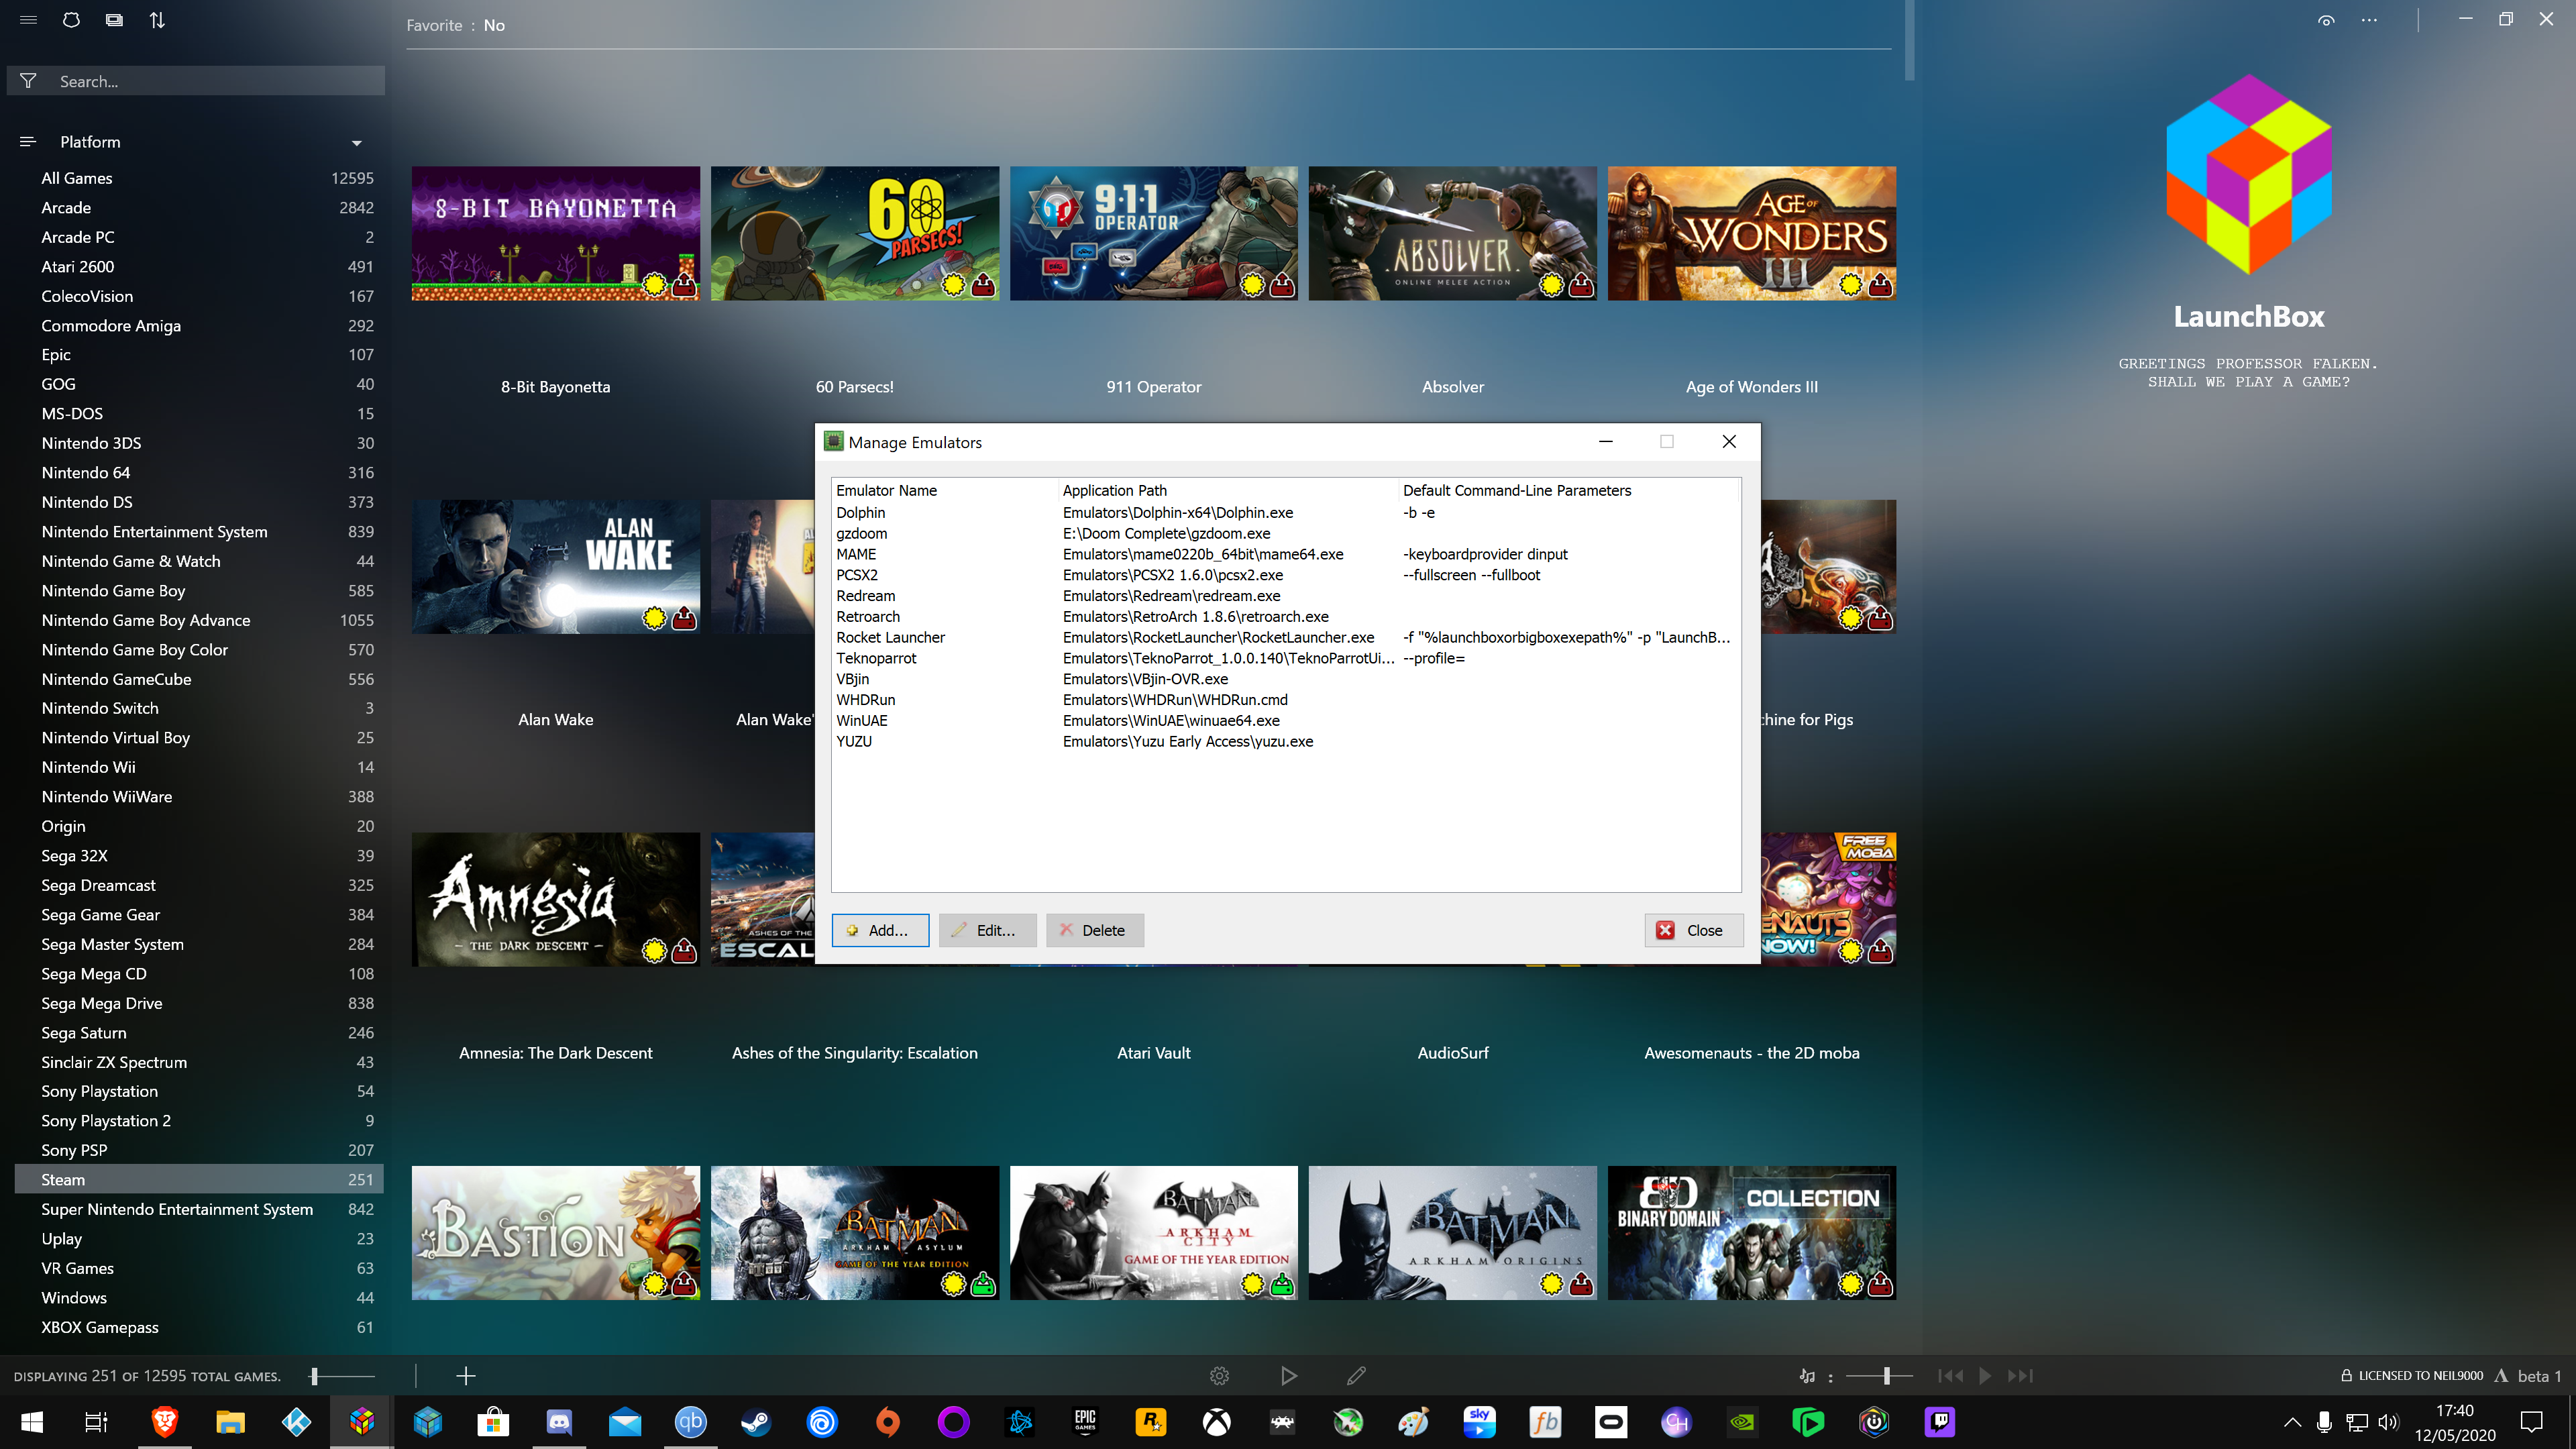Screen dimensions: 2576x1449
Task: Select PCSX2 emulator row
Action: point(1285,575)
